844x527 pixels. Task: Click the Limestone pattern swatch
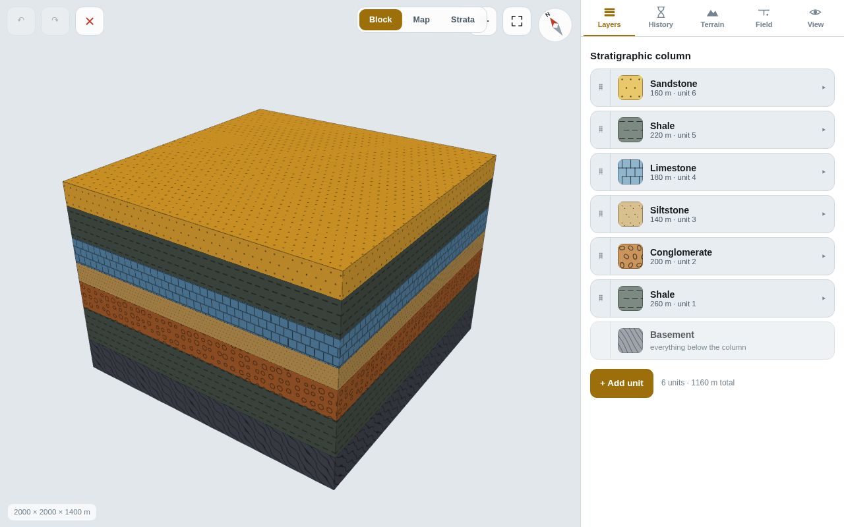(x=630, y=172)
